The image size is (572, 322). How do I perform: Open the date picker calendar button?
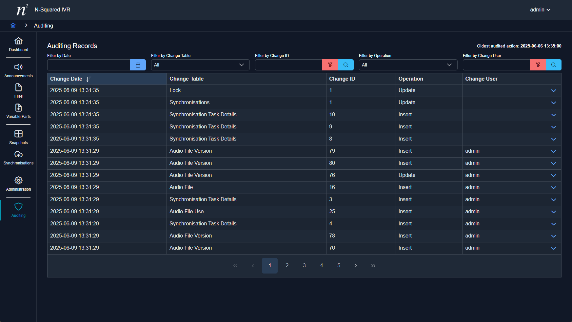pos(138,65)
